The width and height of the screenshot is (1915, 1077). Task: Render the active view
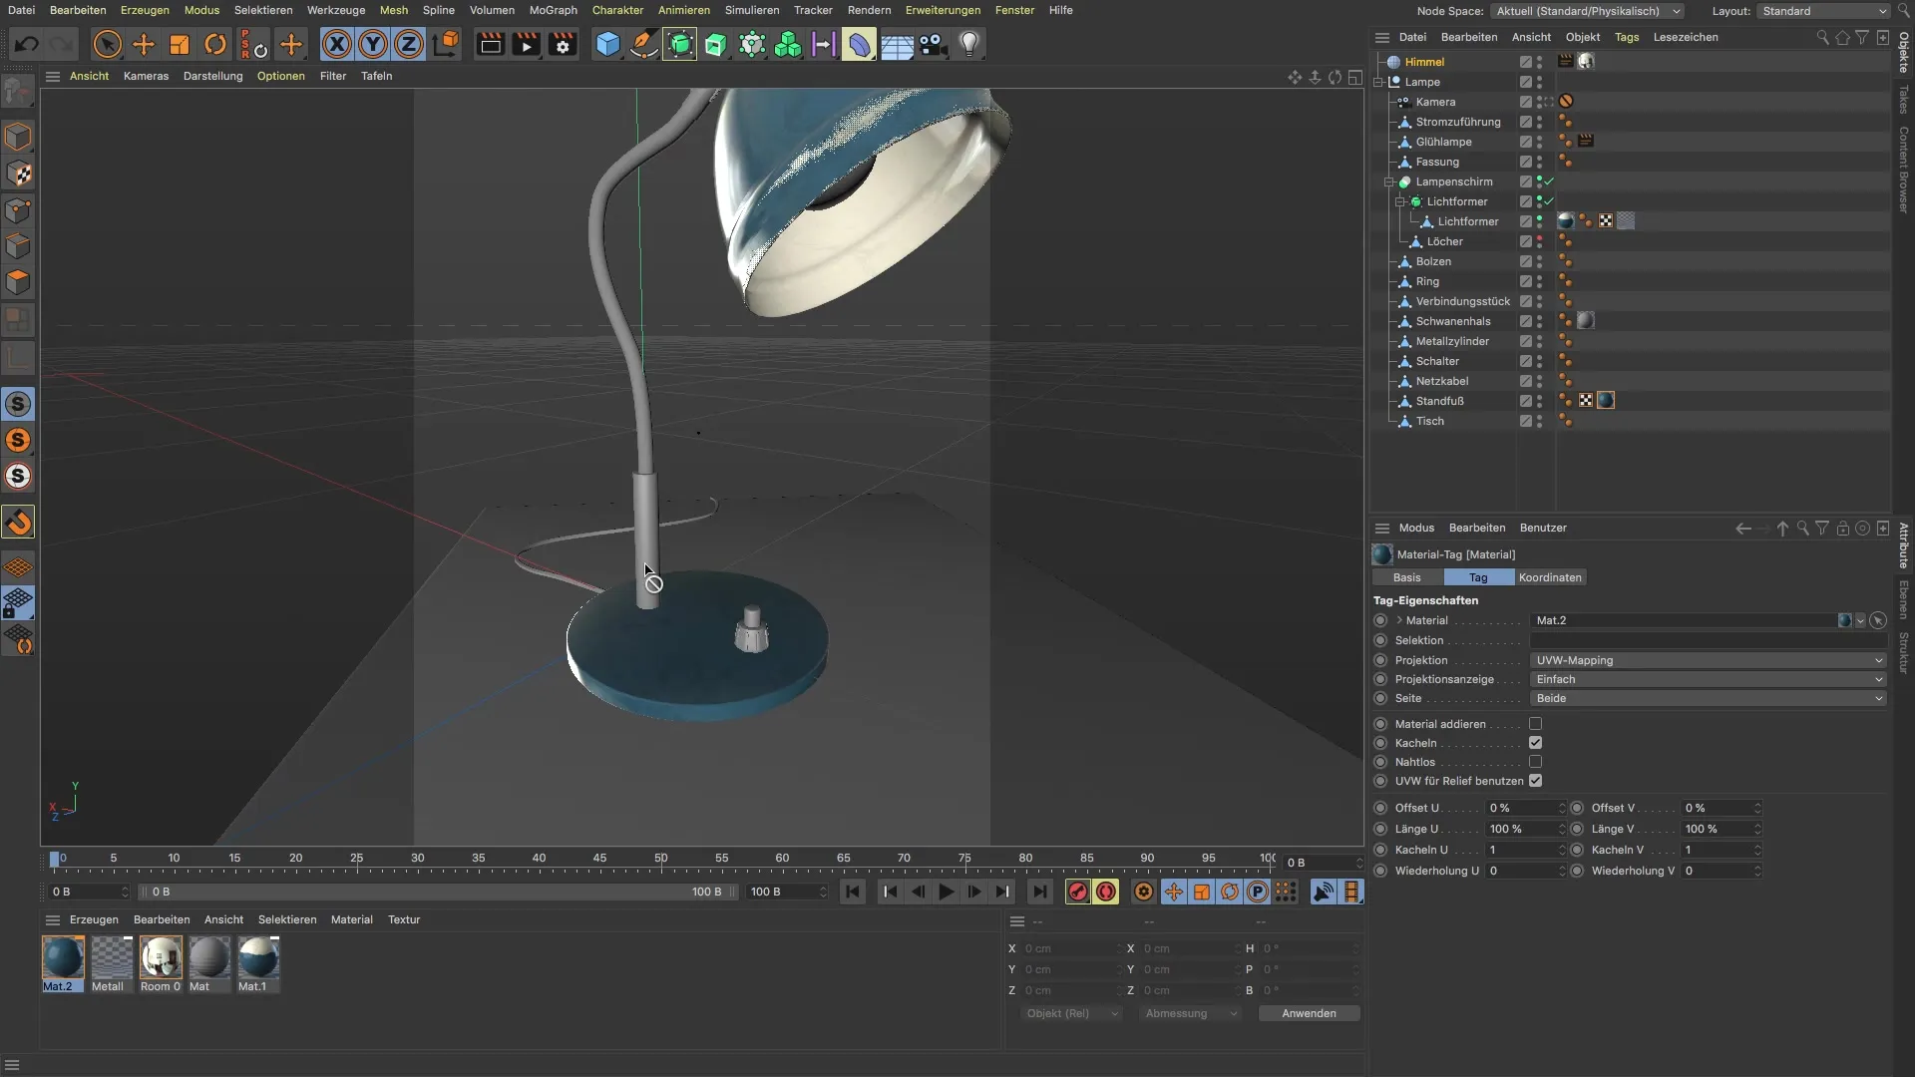point(490,44)
